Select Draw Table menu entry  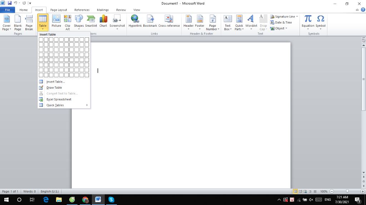[54, 88]
